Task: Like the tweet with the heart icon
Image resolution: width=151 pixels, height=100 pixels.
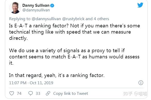Action: [12, 93]
